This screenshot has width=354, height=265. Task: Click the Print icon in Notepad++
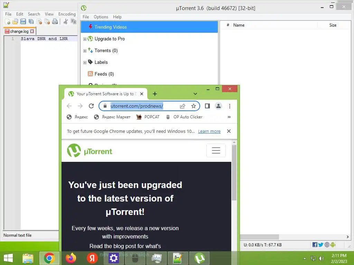(x=55, y=22)
